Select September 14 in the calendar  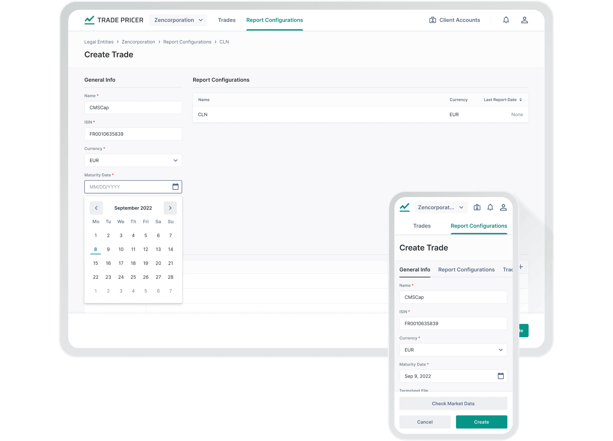(x=170, y=249)
